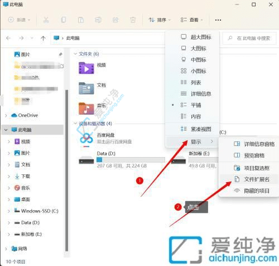The image size is (279, 266).
Task: Select 平铺 tiles view option
Action: click(x=193, y=105)
